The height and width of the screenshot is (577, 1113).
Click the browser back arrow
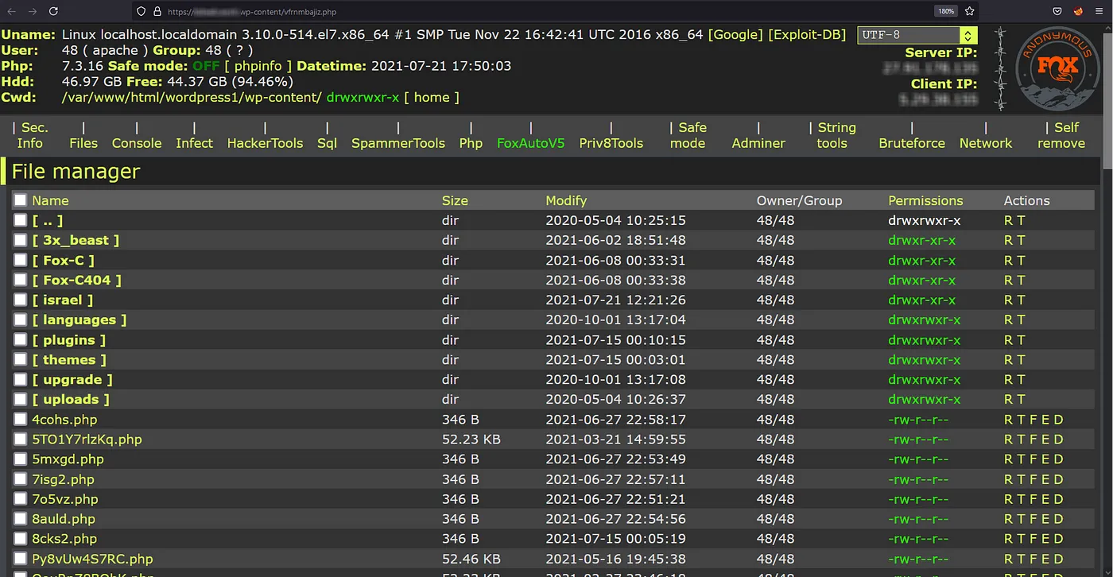point(11,11)
